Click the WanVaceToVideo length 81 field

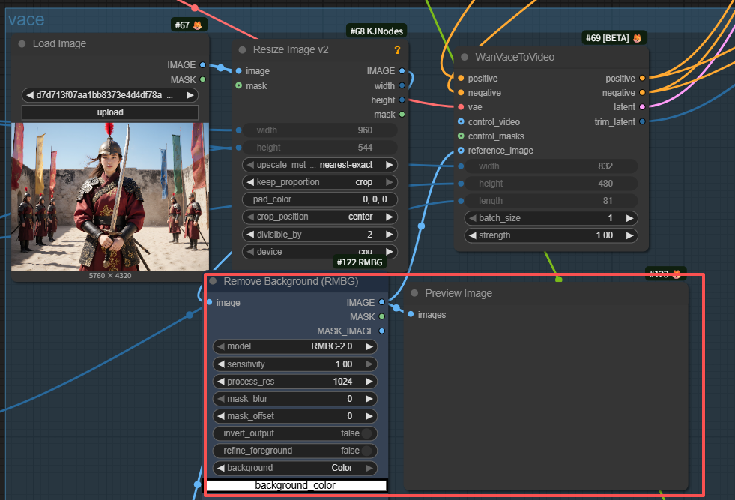point(551,201)
